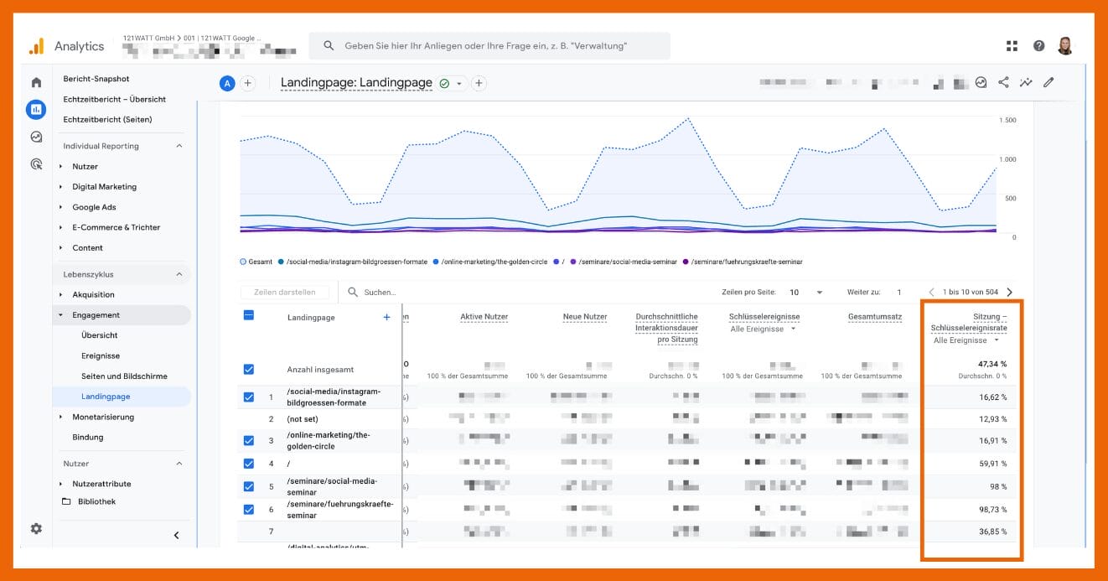Click the pencil Edit report icon
The width and height of the screenshot is (1108, 581).
click(1048, 82)
